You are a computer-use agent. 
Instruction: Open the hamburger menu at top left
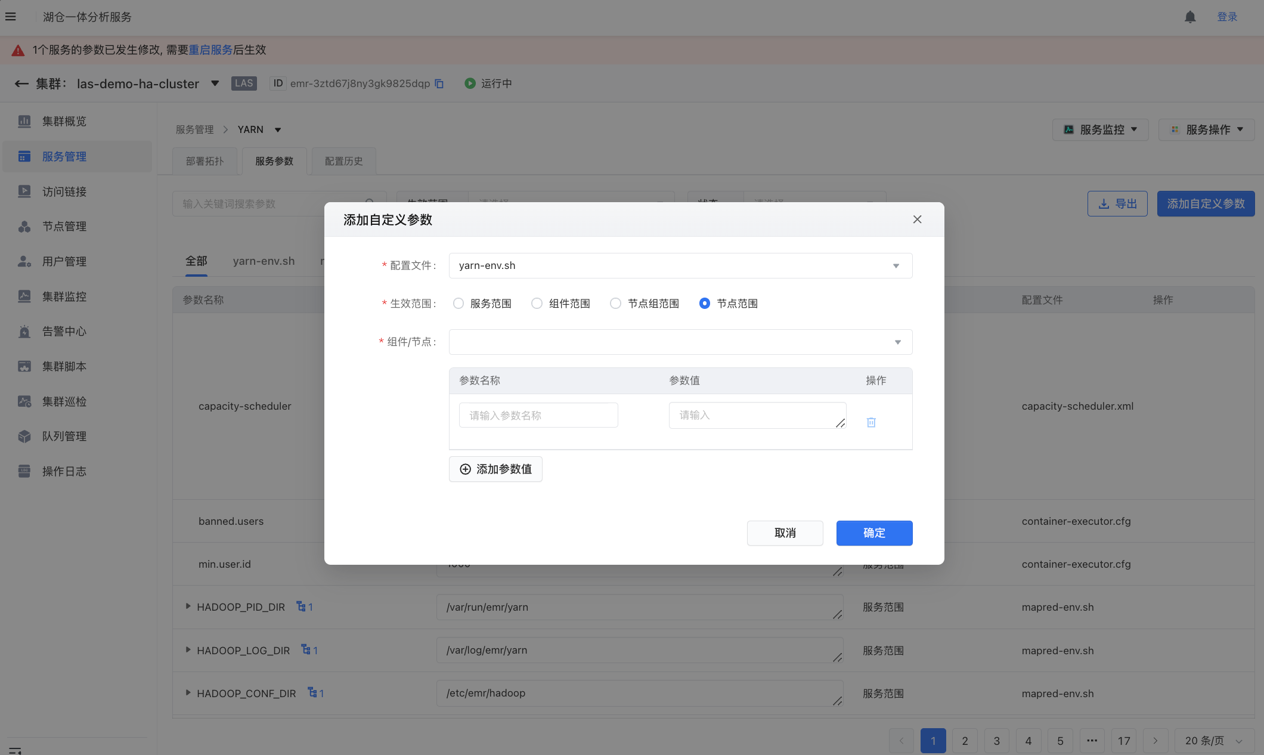click(x=11, y=17)
